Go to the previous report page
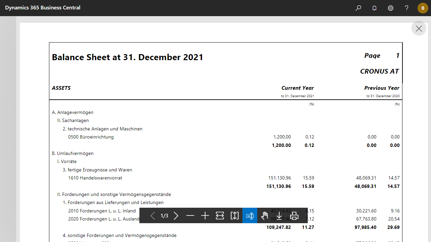Image resolution: width=431 pixels, height=242 pixels. (153, 216)
